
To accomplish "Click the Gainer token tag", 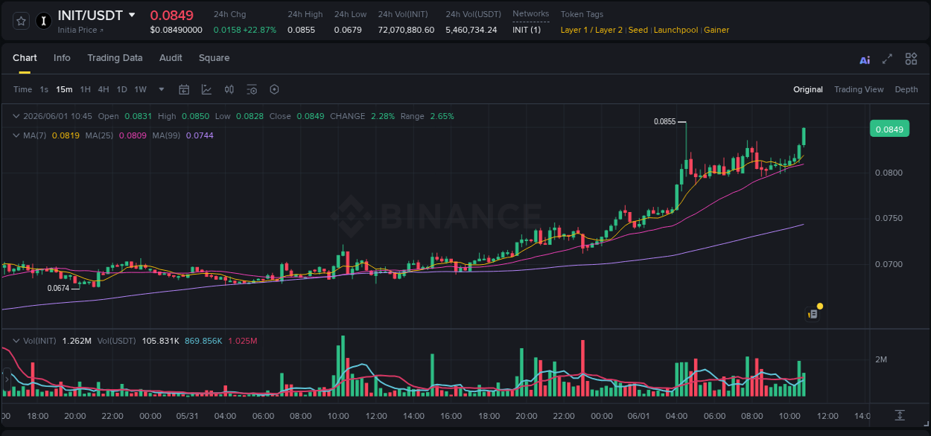I will pos(716,30).
